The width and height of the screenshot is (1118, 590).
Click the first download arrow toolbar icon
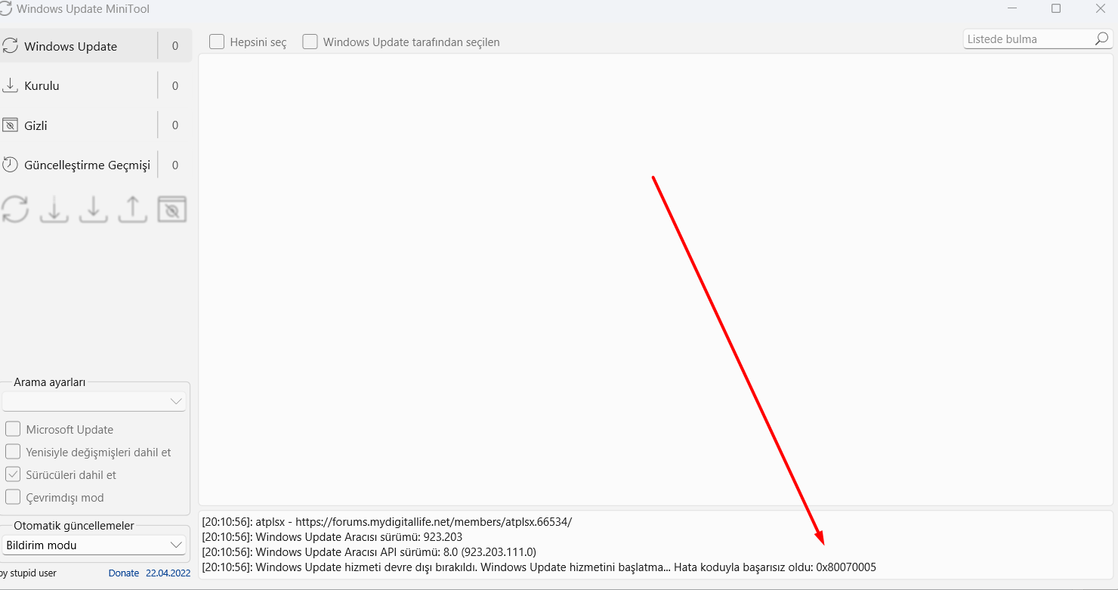[54, 209]
